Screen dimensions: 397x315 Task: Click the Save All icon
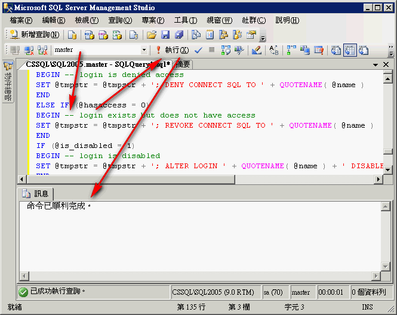pos(179,35)
